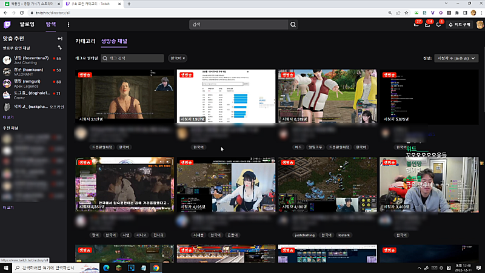Sort followed channels using the arrows icon
Image resolution: width=485 pixels, height=273 pixels.
tap(59, 47)
